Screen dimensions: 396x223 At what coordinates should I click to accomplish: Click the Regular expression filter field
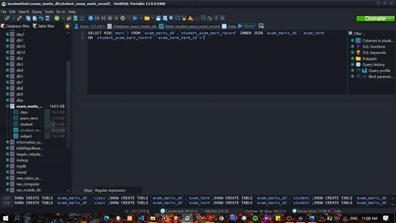tap(118, 190)
